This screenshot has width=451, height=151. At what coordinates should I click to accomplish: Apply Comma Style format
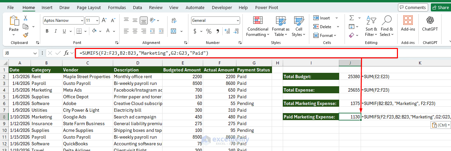(x=218, y=31)
